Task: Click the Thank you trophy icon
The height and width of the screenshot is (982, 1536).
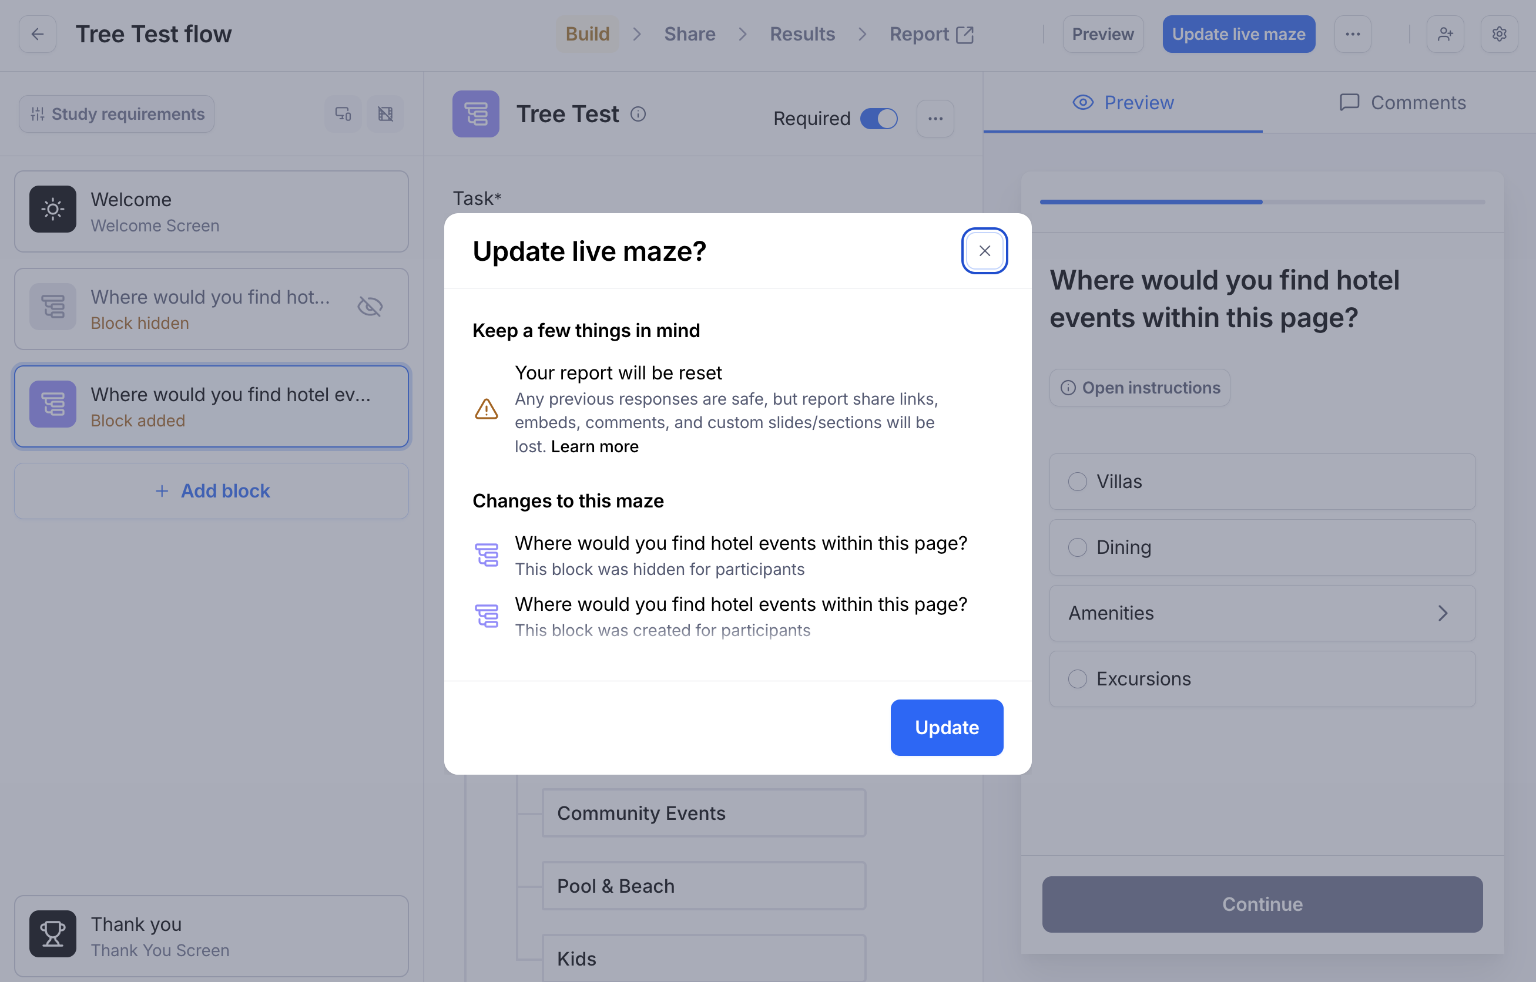Action: pyautogui.click(x=53, y=934)
